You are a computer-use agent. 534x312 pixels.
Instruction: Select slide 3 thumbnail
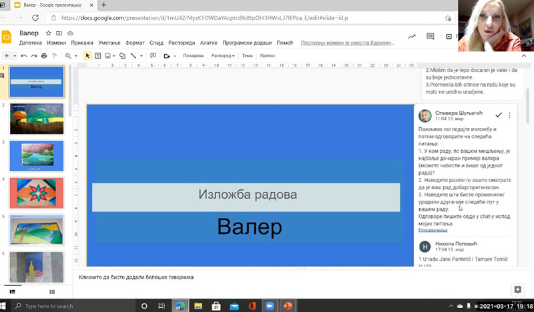(x=37, y=156)
